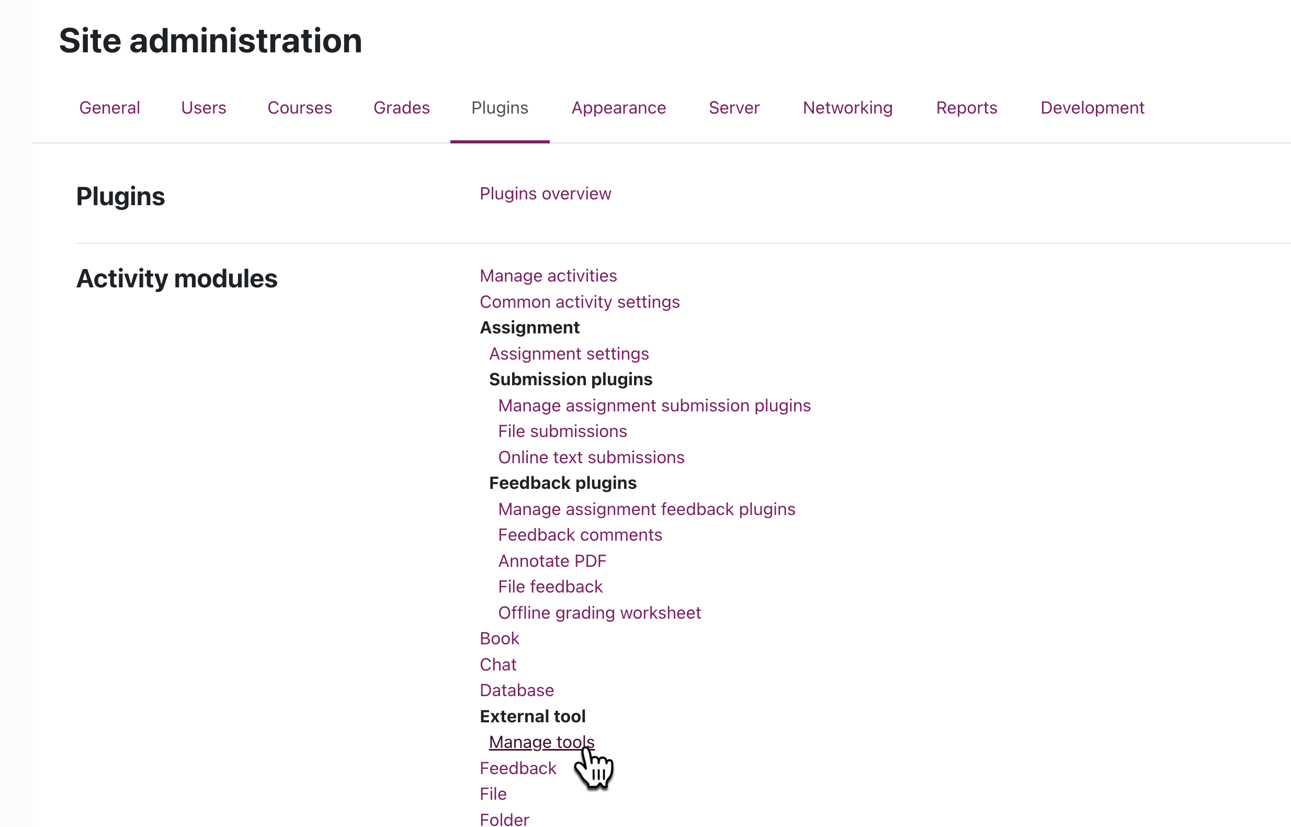Switch to the Server tab

point(733,108)
